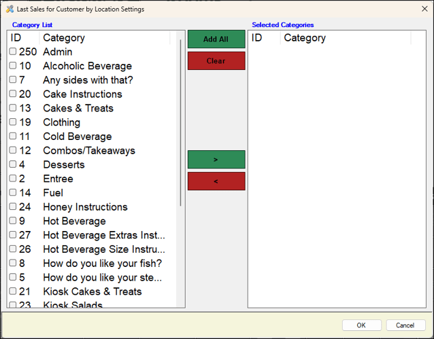The width and height of the screenshot is (434, 339).
Task: Select the Admin row text
Action: [58, 52]
